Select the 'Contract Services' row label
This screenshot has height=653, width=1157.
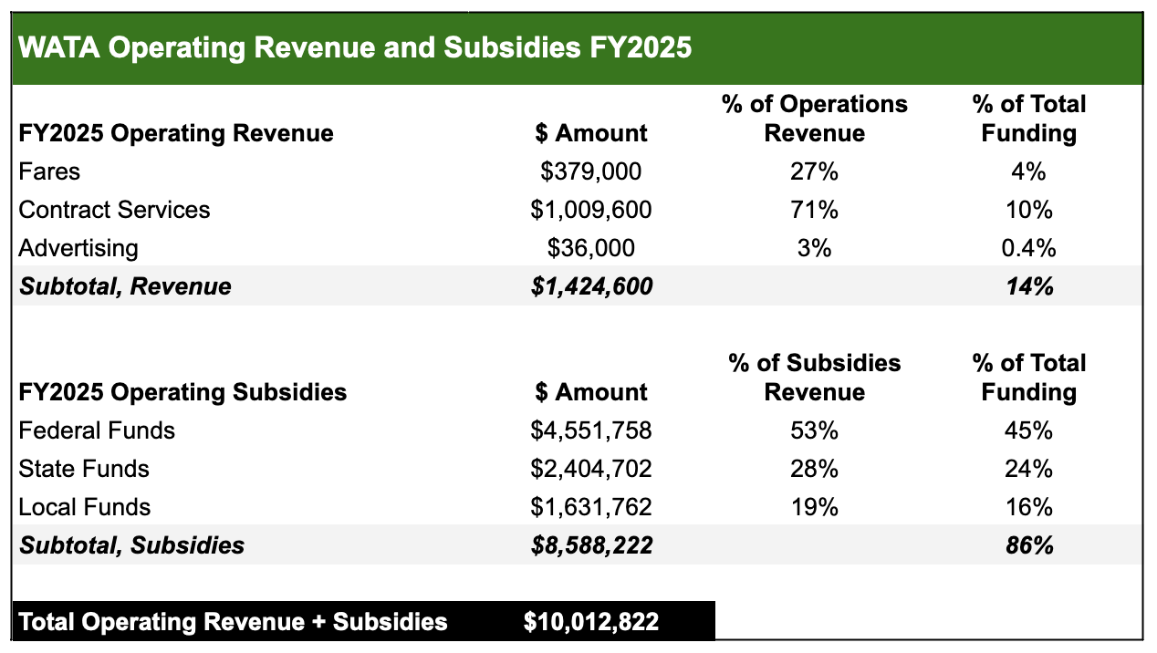114,210
